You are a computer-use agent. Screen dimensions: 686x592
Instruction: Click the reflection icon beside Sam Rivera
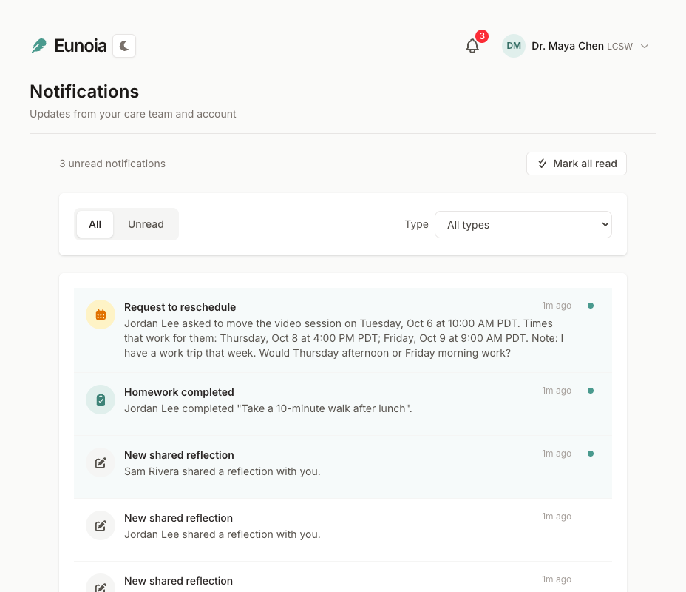click(x=101, y=462)
